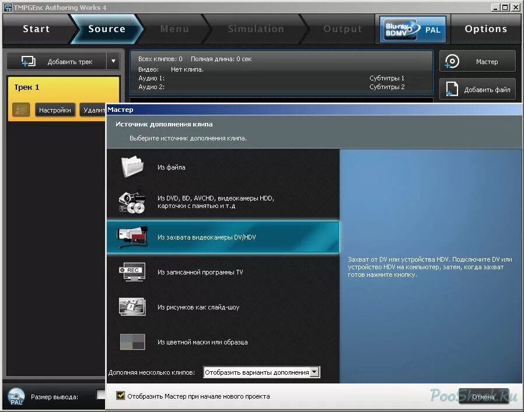Viewport: 524px width, 412px height.
Task: Select the Трек 1 track title
Action: 27,87
